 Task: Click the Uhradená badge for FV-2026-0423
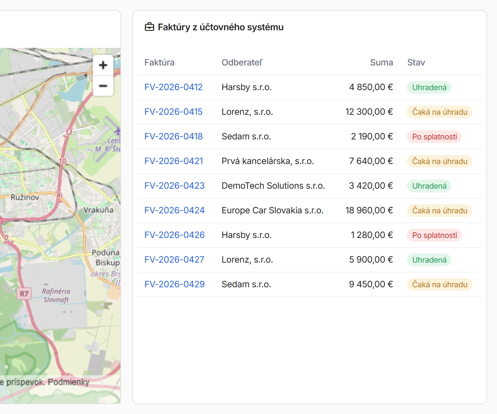(429, 186)
